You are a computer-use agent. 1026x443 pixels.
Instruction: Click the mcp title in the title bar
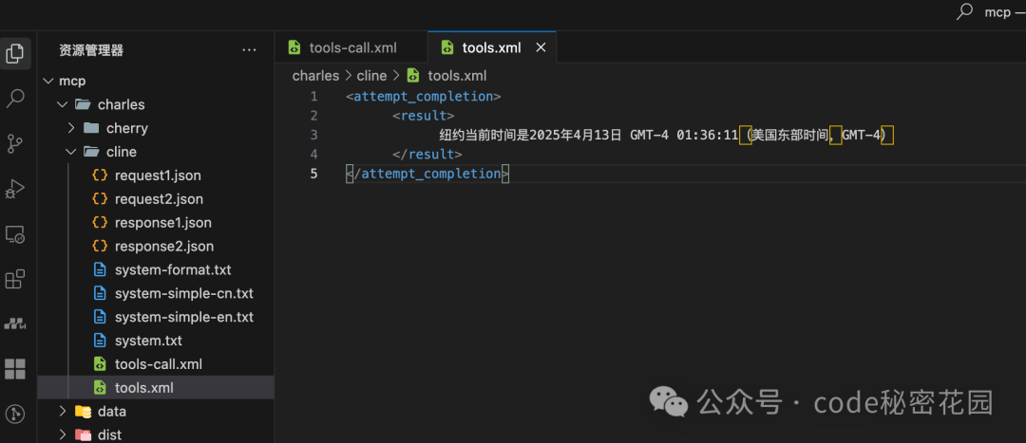click(x=997, y=12)
